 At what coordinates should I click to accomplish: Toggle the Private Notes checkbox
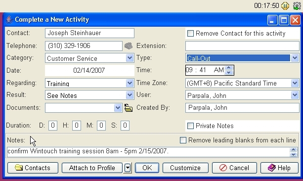pyautogui.click(x=190, y=126)
